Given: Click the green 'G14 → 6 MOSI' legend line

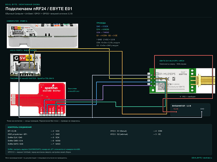Looking at the screenshot, I should pos(103,29).
